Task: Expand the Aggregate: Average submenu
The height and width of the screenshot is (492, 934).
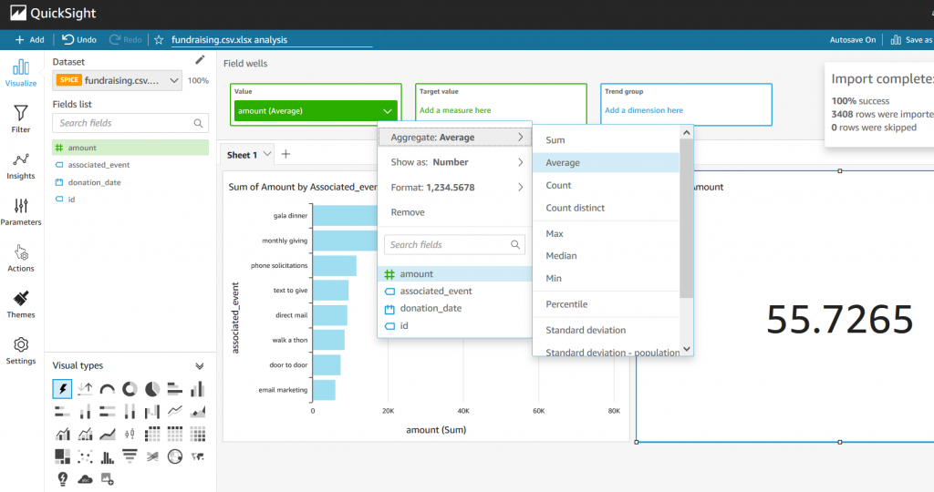Action: 455,138
